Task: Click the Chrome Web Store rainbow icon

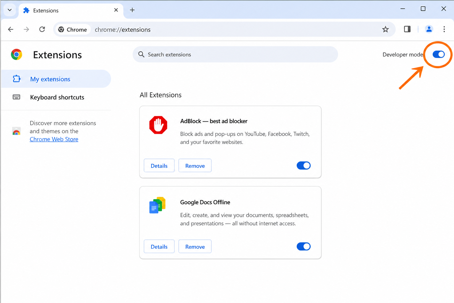Action: pyautogui.click(x=17, y=131)
